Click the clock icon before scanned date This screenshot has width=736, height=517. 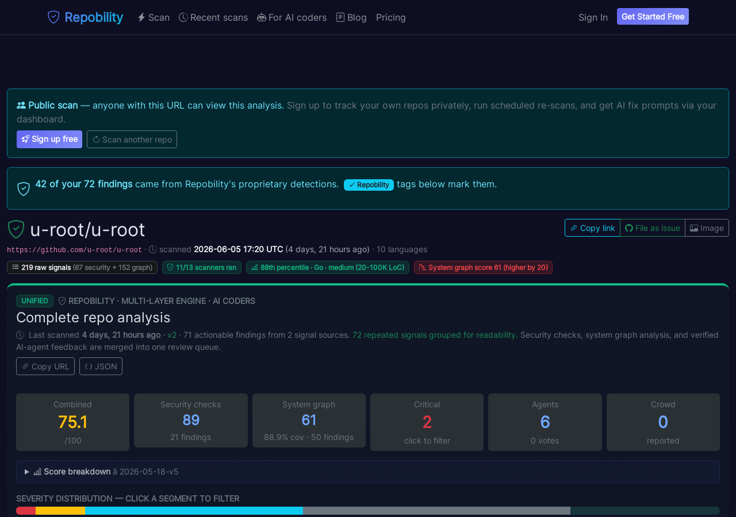[x=152, y=249]
